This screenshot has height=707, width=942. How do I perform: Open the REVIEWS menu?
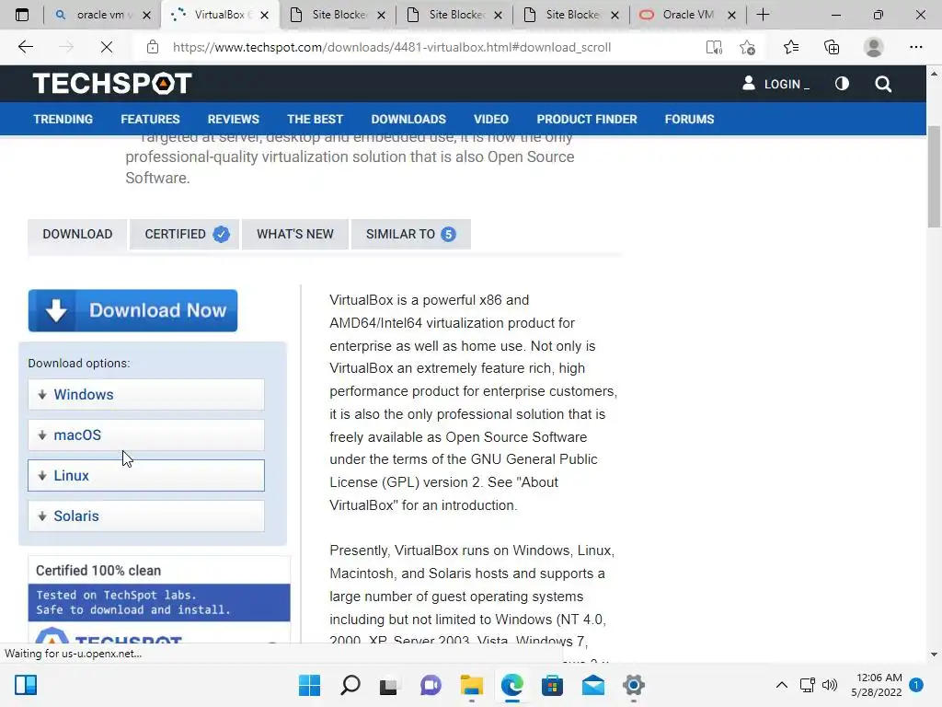[234, 119]
